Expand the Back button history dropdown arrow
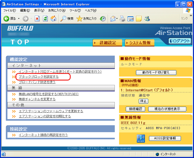 [19, 19]
